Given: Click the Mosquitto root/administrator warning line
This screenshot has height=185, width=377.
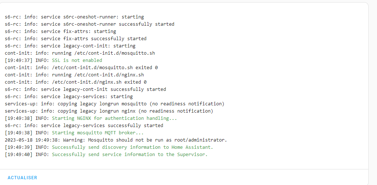Looking at the screenshot, I should [x=116, y=140].
